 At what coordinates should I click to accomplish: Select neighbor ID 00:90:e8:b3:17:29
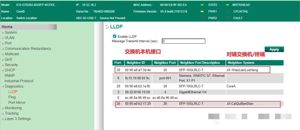[138, 104]
